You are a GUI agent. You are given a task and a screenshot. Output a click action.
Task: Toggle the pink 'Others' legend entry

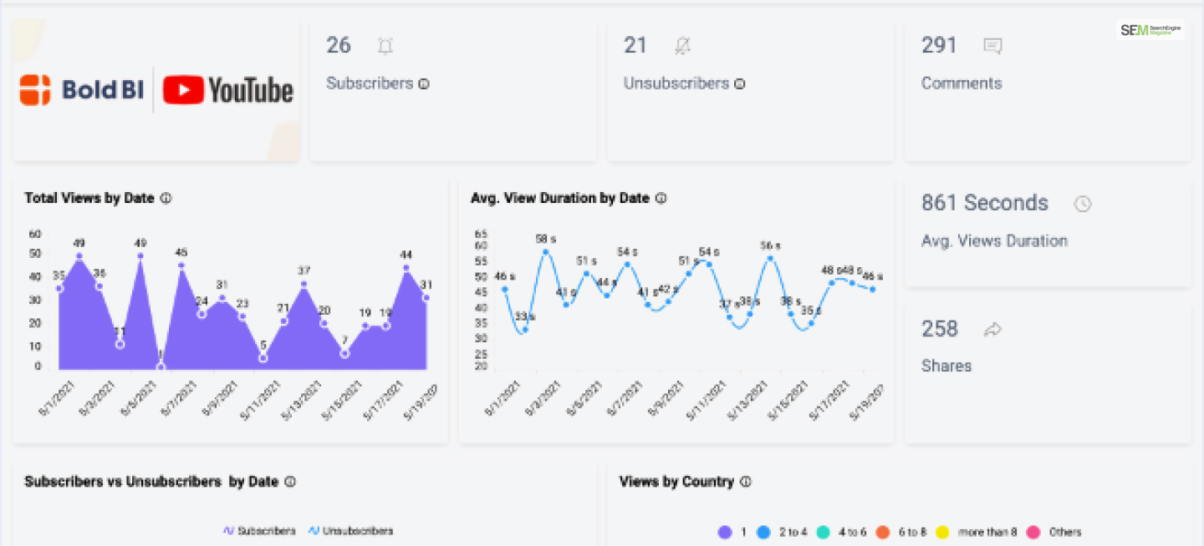point(1053,532)
